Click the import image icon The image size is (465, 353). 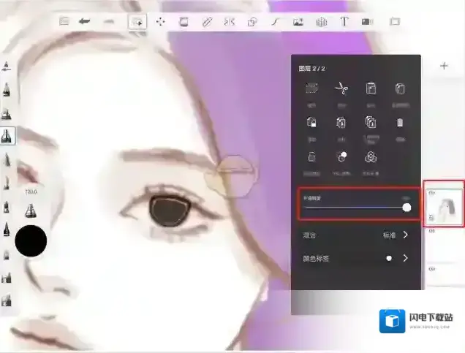click(298, 22)
